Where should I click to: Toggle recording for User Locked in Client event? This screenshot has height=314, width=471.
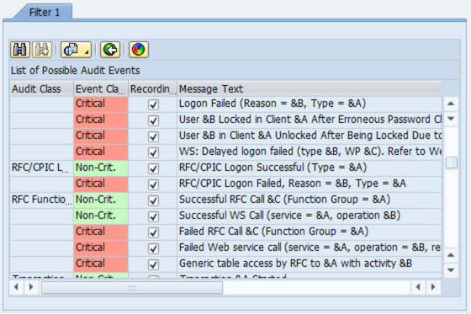click(x=153, y=120)
